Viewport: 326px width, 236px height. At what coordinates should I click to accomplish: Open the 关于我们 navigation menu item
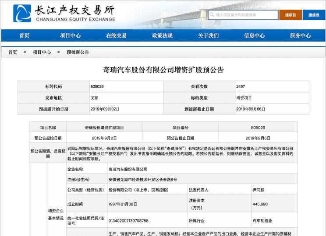[208, 35]
